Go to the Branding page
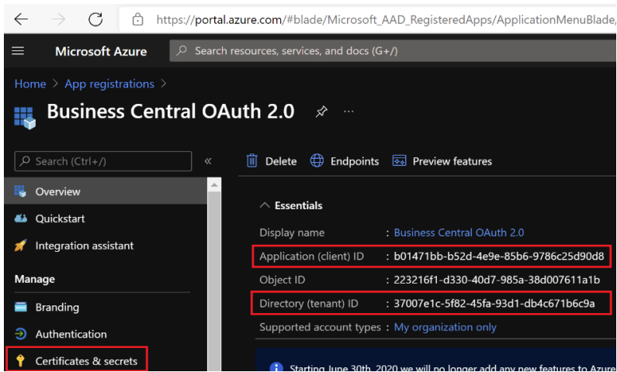 pyautogui.click(x=57, y=307)
